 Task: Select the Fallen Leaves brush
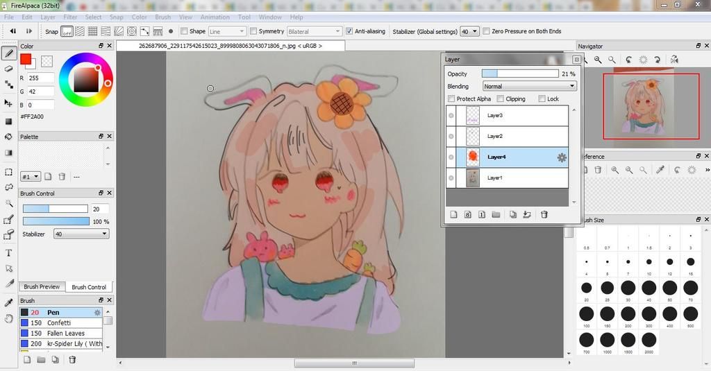click(x=61, y=334)
